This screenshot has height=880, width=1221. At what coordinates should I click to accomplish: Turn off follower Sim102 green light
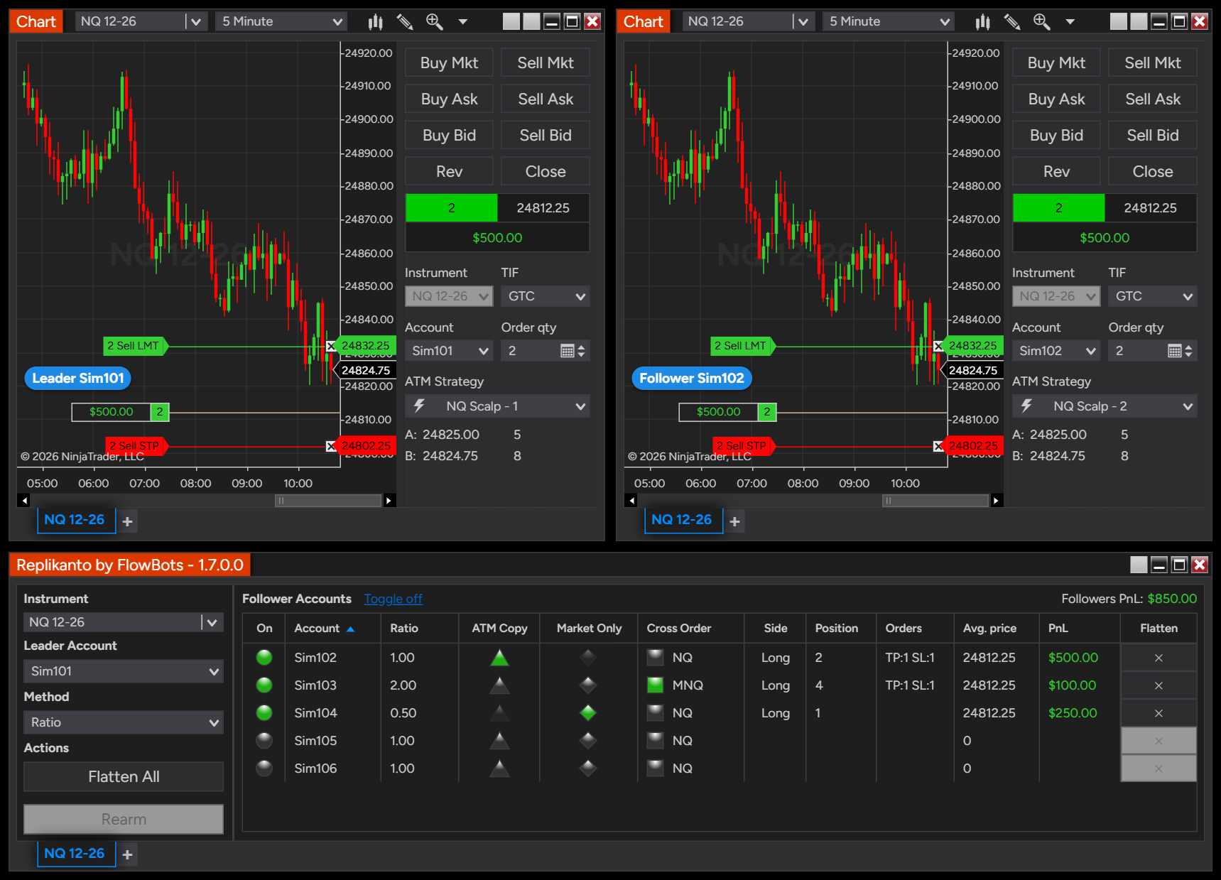pos(264,658)
